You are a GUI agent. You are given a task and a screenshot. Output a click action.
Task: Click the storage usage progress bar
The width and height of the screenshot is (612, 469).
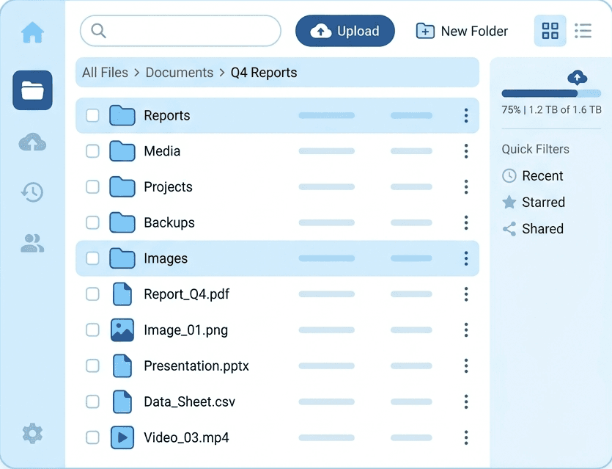[x=551, y=93]
